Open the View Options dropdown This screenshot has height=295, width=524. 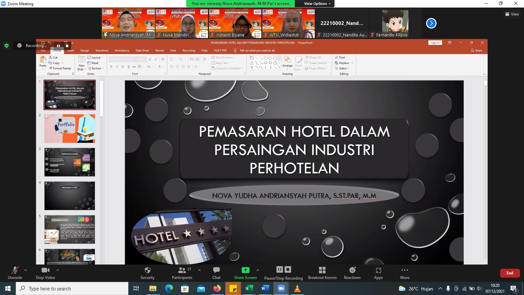tap(317, 4)
